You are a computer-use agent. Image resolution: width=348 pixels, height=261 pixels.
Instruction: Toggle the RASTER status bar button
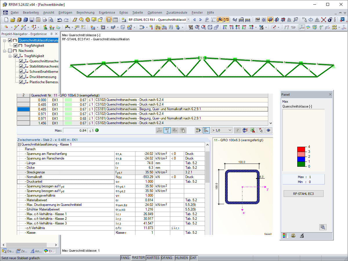(138, 258)
